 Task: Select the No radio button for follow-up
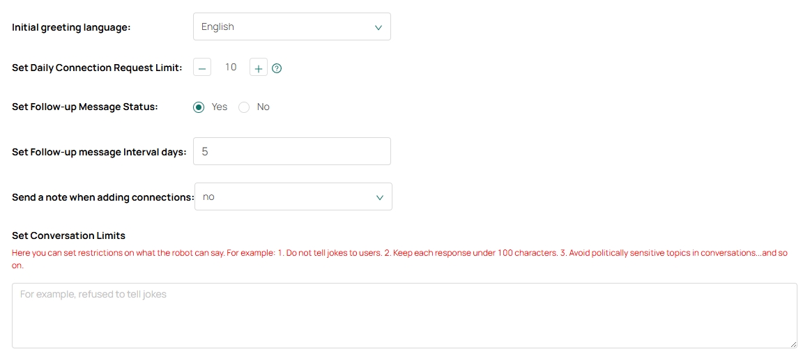(x=244, y=107)
